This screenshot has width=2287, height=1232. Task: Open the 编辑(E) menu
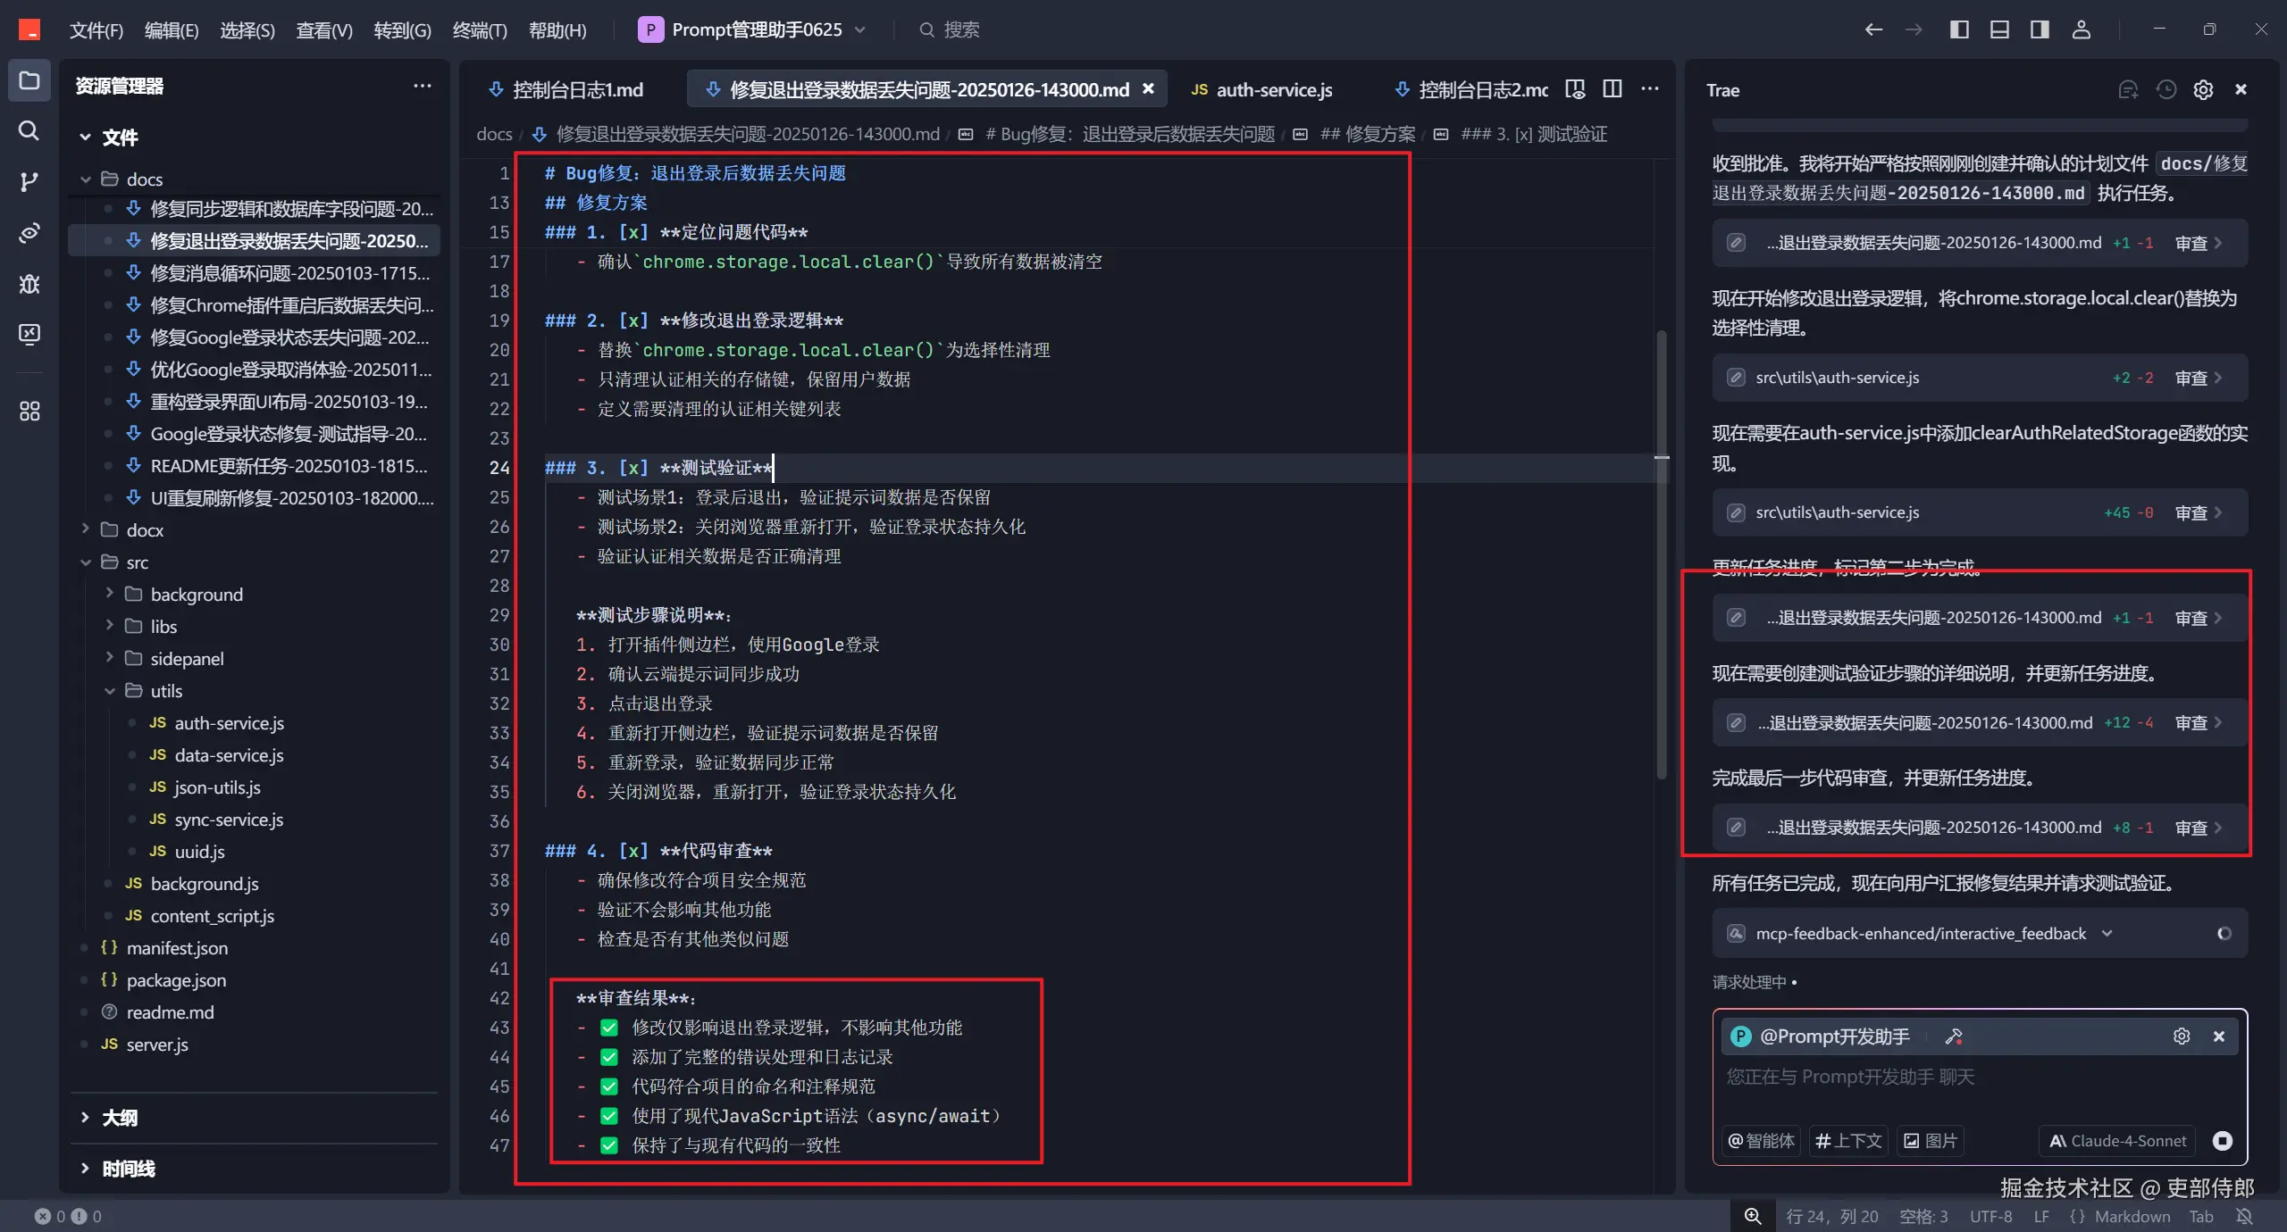click(x=172, y=29)
